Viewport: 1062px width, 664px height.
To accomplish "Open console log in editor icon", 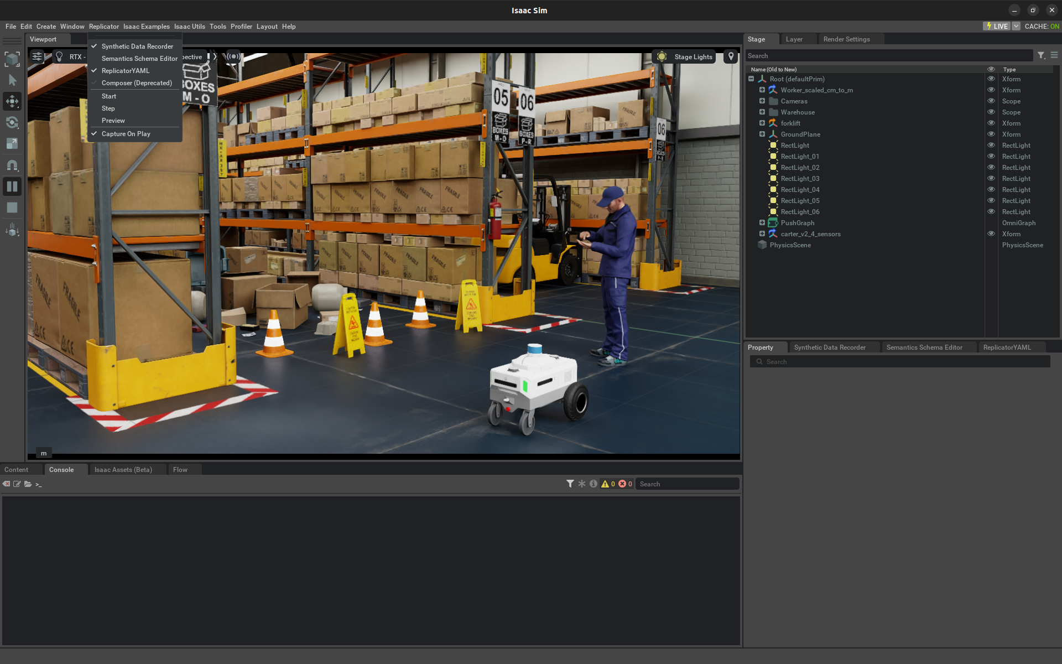I will click(x=17, y=484).
